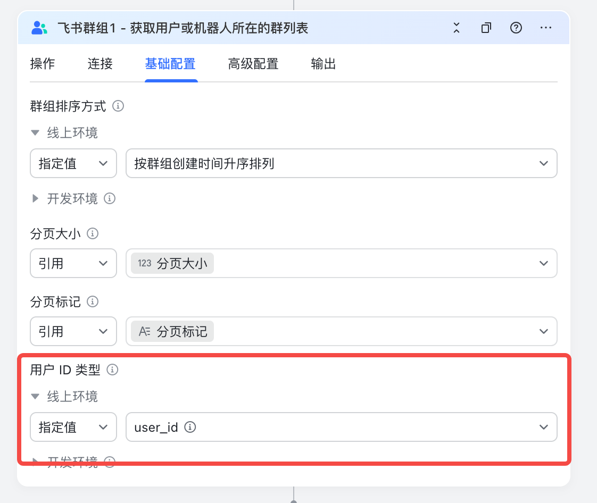597x503 pixels.
Task: Open 指定值 dropdown for 群组排序方式
Action: pos(73,163)
